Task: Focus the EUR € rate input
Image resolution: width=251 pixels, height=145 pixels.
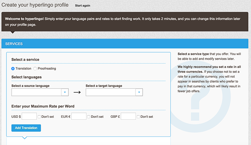Action: (79, 116)
